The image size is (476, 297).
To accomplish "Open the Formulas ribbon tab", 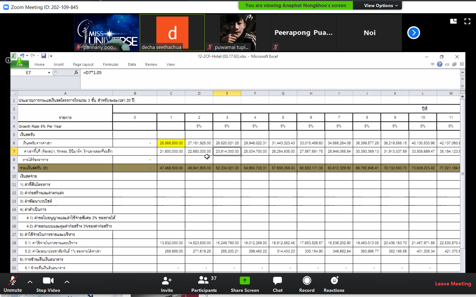I will (110, 65).
